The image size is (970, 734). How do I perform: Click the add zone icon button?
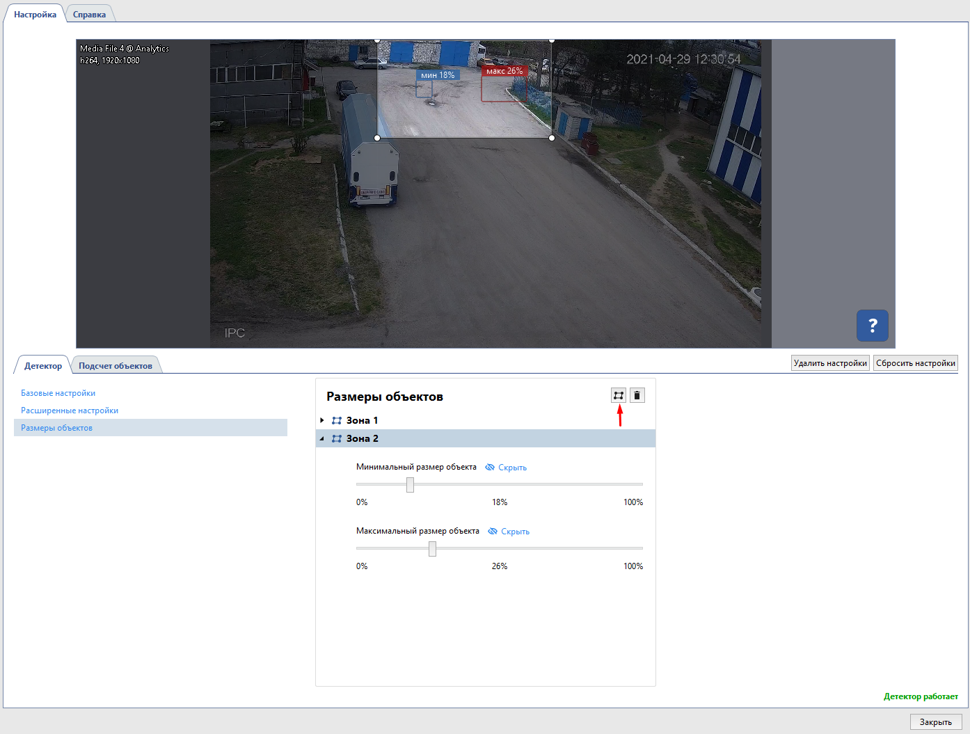(619, 395)
